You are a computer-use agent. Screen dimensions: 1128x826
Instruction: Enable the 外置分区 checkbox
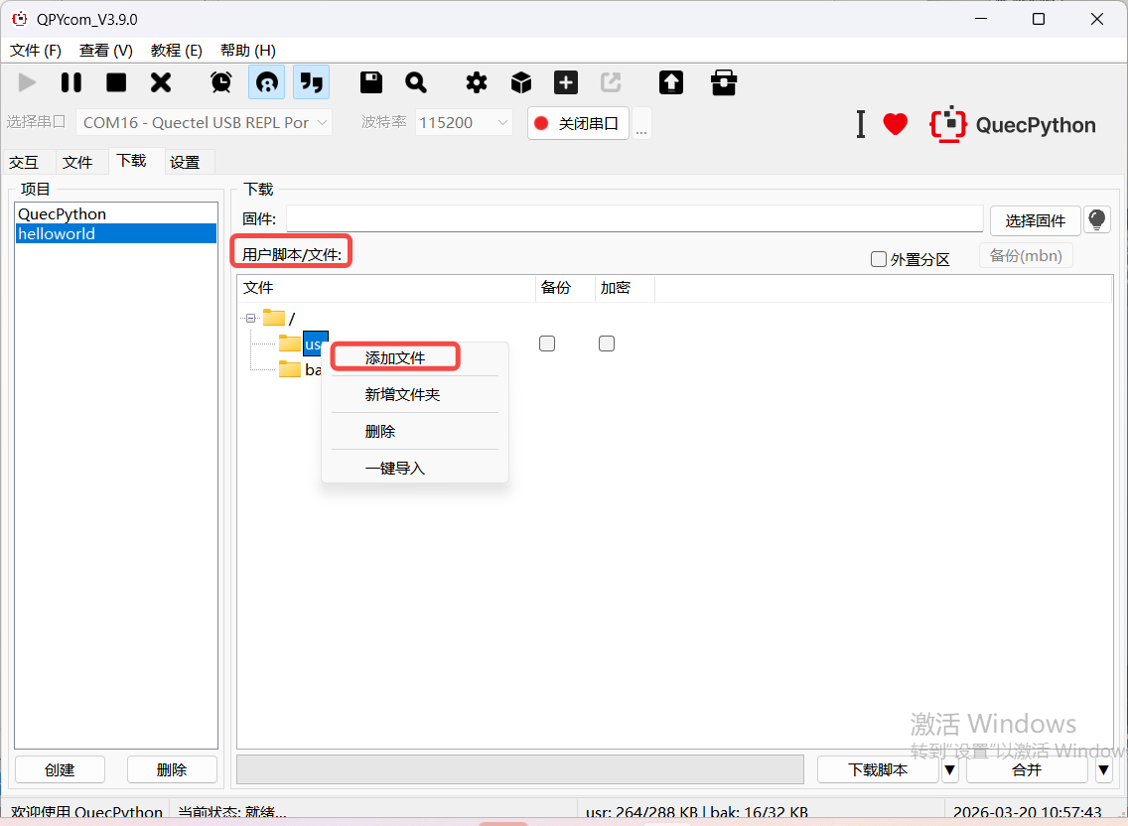tap(879, 259)
